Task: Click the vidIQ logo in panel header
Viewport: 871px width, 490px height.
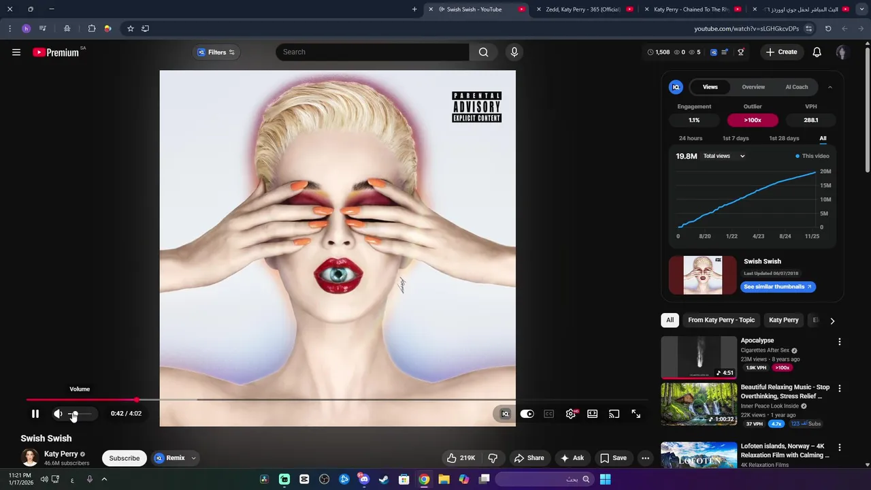Action: pyautogui.click(x=676, y=87)
